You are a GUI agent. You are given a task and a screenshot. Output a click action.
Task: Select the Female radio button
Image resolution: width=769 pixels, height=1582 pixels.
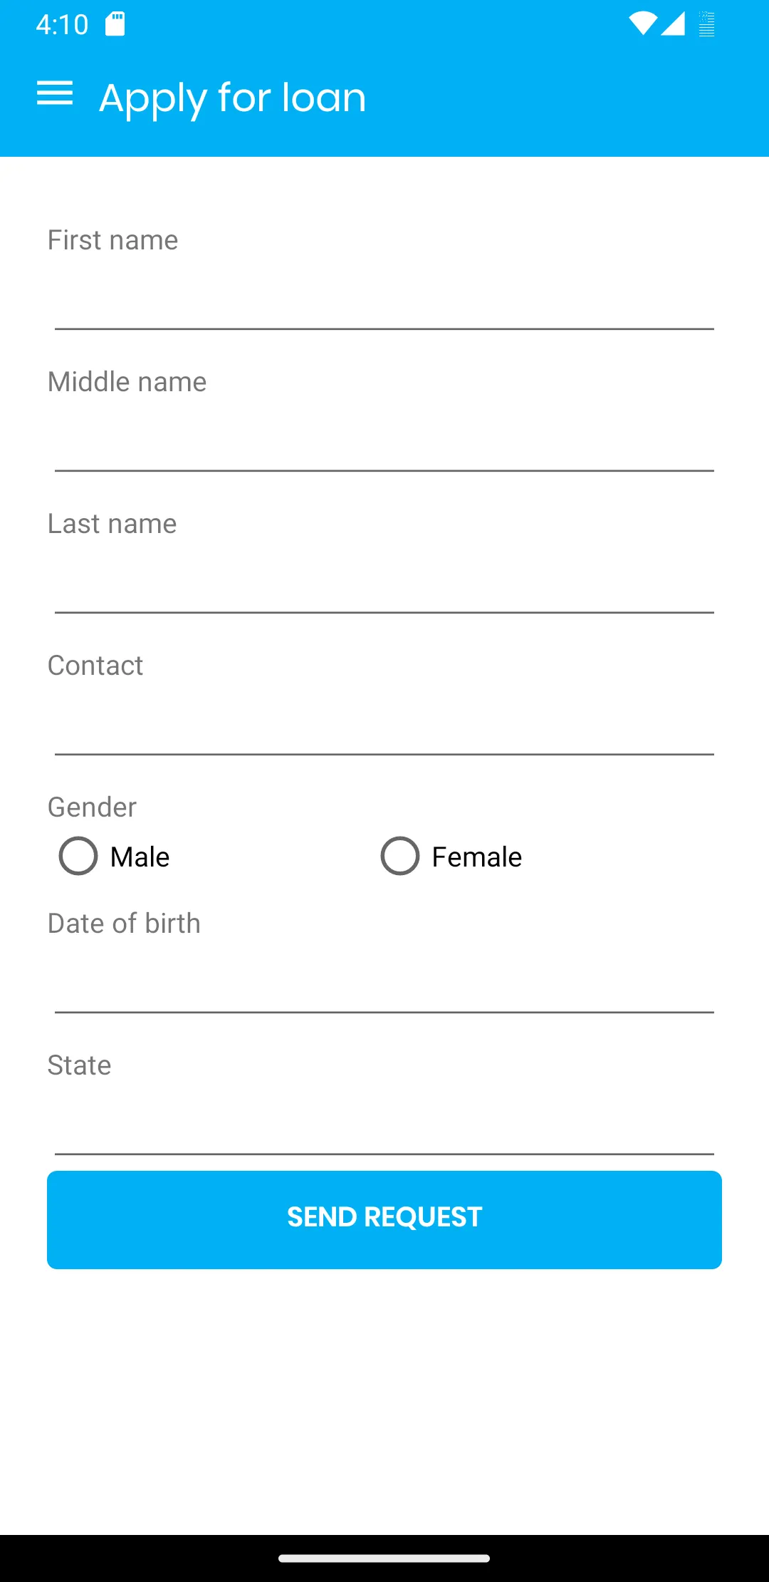pyautogui.click(x=400, y=856)
